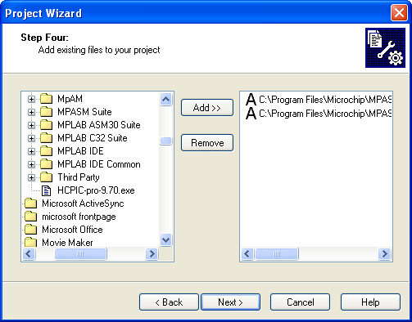Close the Project Wizard window
This screenshot has height=322, width=412.
pyautogui.click(x=399, y=13)
